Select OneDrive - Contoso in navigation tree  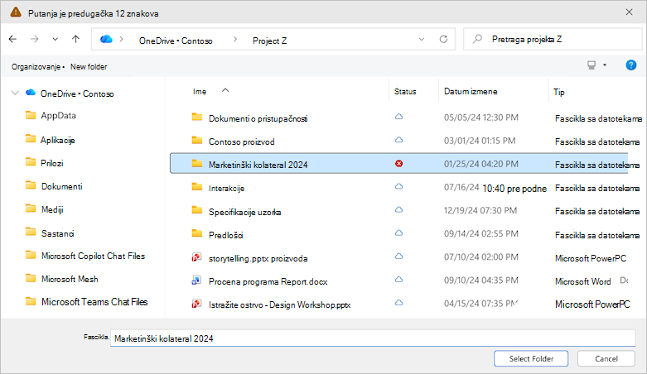pos(77,93)
